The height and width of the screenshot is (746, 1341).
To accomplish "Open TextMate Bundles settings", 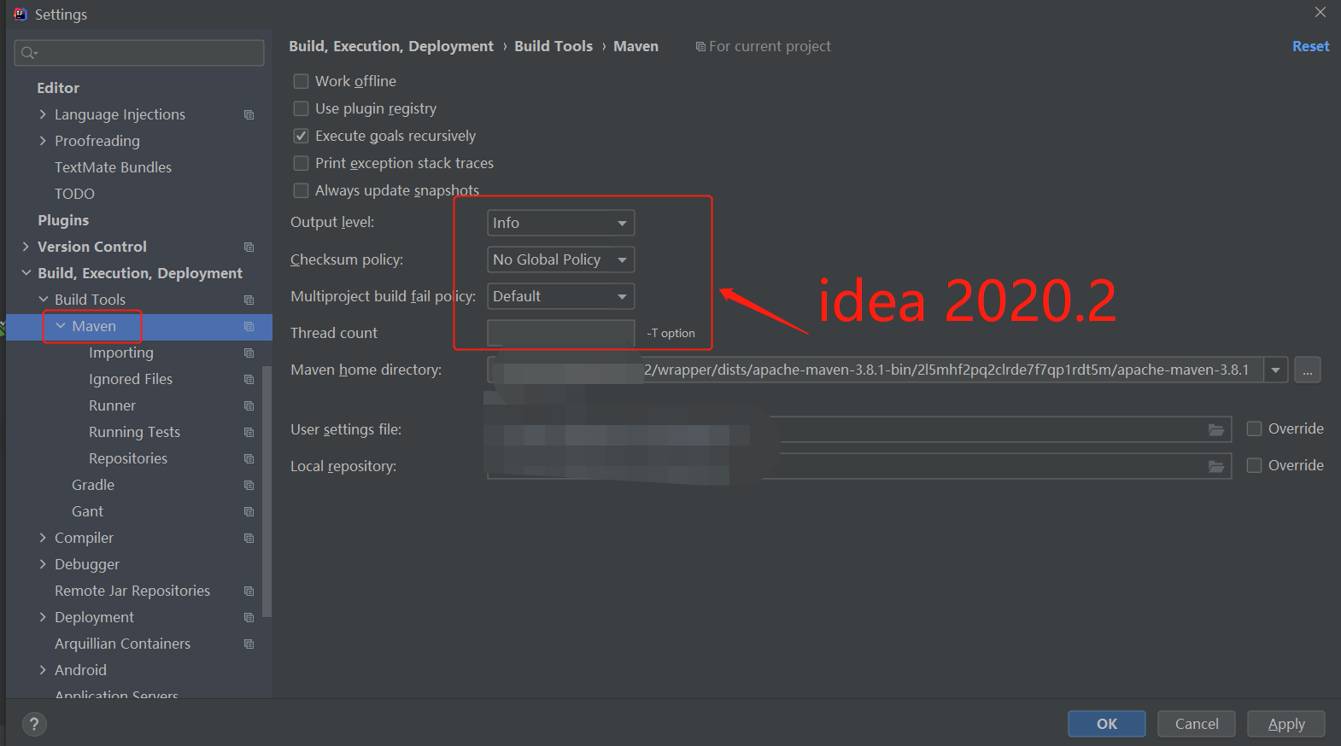I will (x=113, y=167).
